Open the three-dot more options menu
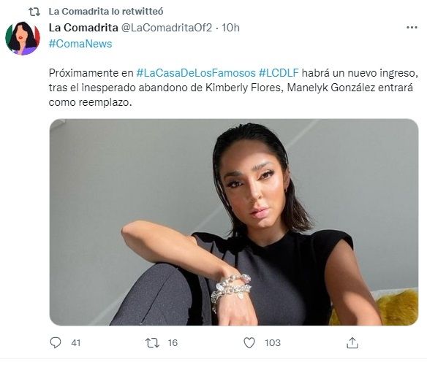Image resolution: width=427 pixels, height=365 pixels. point(412,28)
